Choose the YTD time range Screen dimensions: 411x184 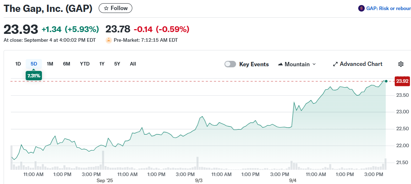pyautogui.click(x=85, y=64)
